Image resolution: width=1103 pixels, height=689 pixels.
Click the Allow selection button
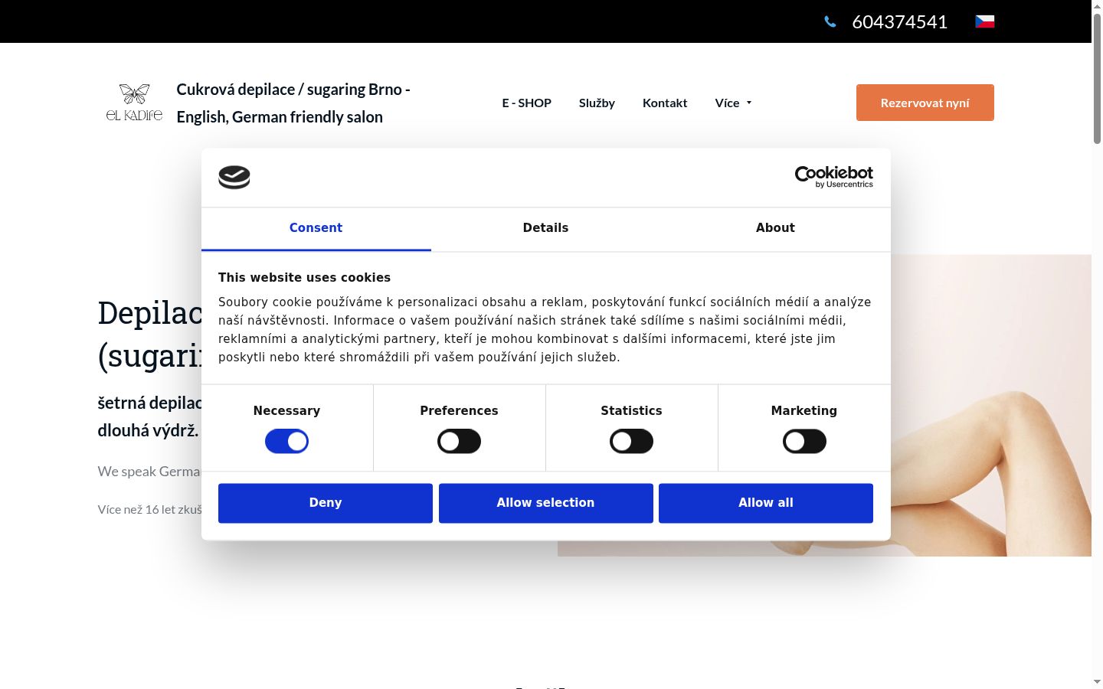point(545,503)
